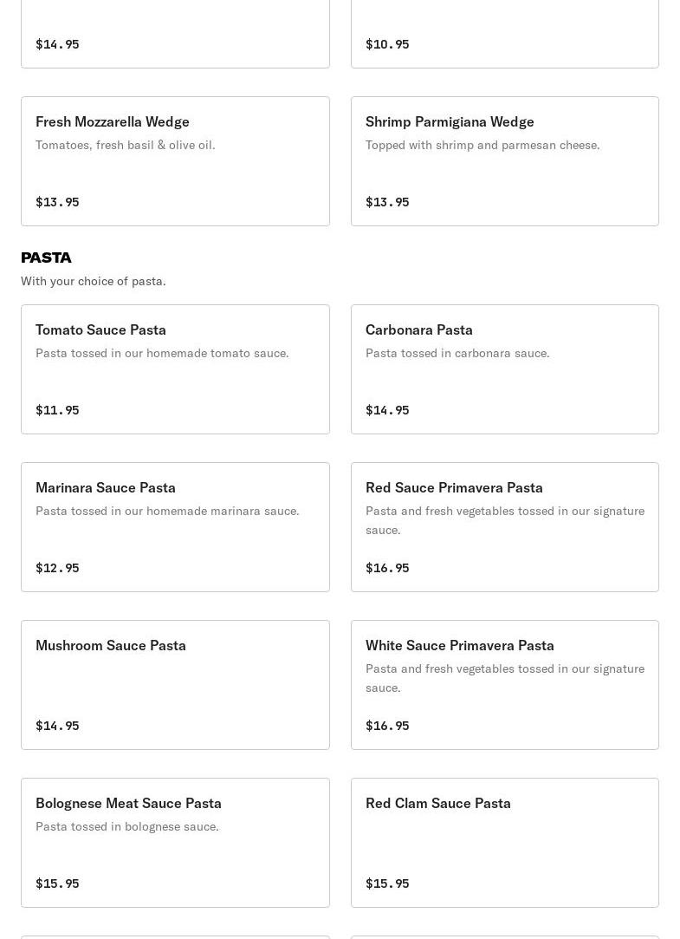Click the $15.95 Red Clam Sauce price
Viewport: 680px width, 939px height.
(x=387, y=884)
